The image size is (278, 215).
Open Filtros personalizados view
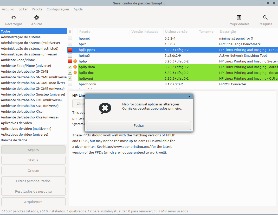click(x=33, y=181)
